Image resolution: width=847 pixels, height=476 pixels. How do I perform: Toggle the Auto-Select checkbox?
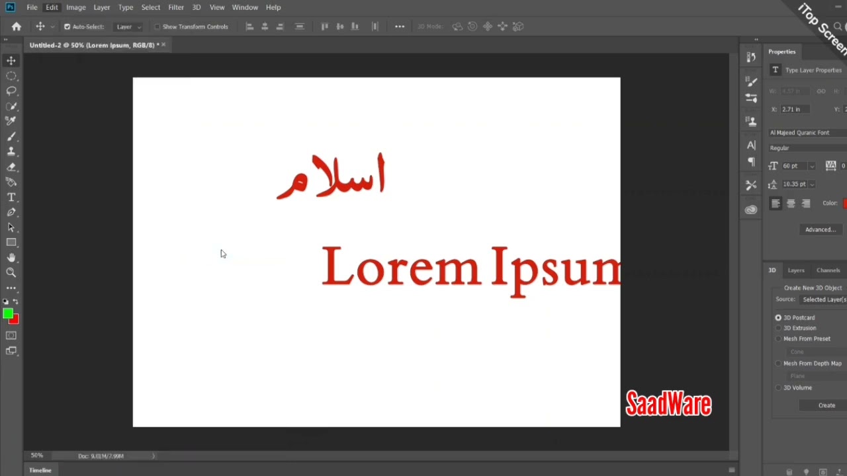click(x=67, y=27)
